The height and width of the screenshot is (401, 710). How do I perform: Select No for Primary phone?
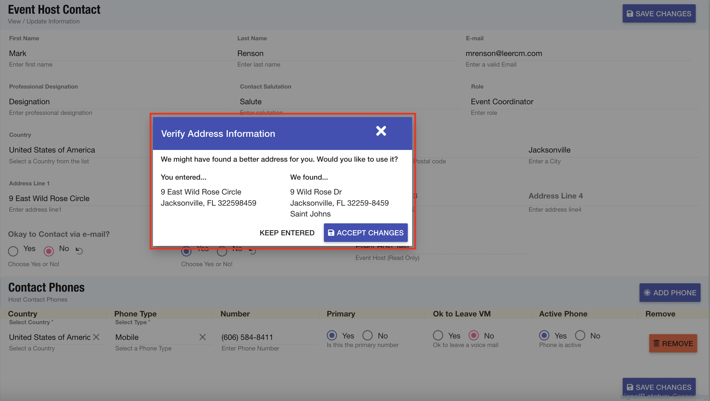coord(368,335)
